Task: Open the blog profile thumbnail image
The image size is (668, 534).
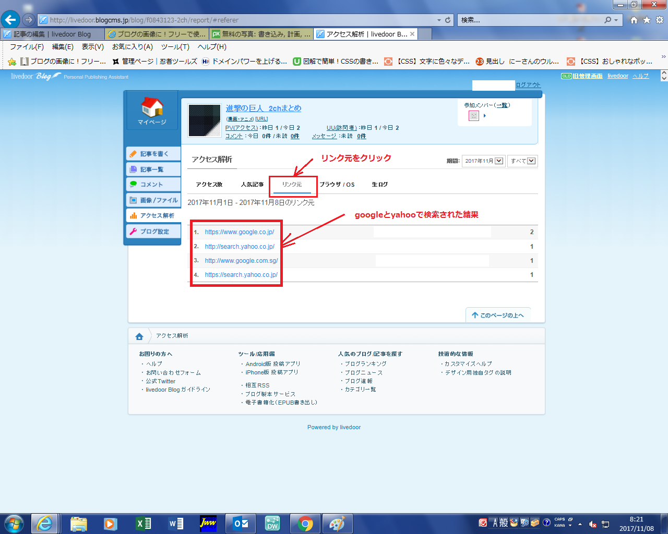Action: pyautogui.click(x=205, y=120)
